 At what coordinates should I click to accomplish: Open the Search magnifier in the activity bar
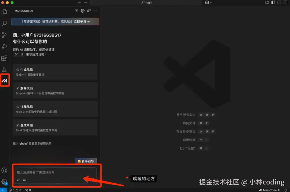4,24
